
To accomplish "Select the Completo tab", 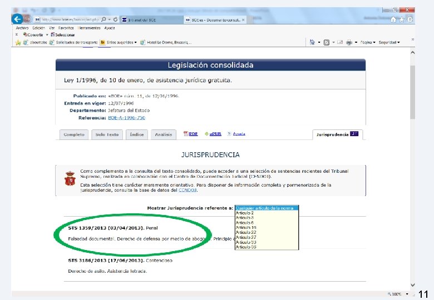I will click(74, 134).
